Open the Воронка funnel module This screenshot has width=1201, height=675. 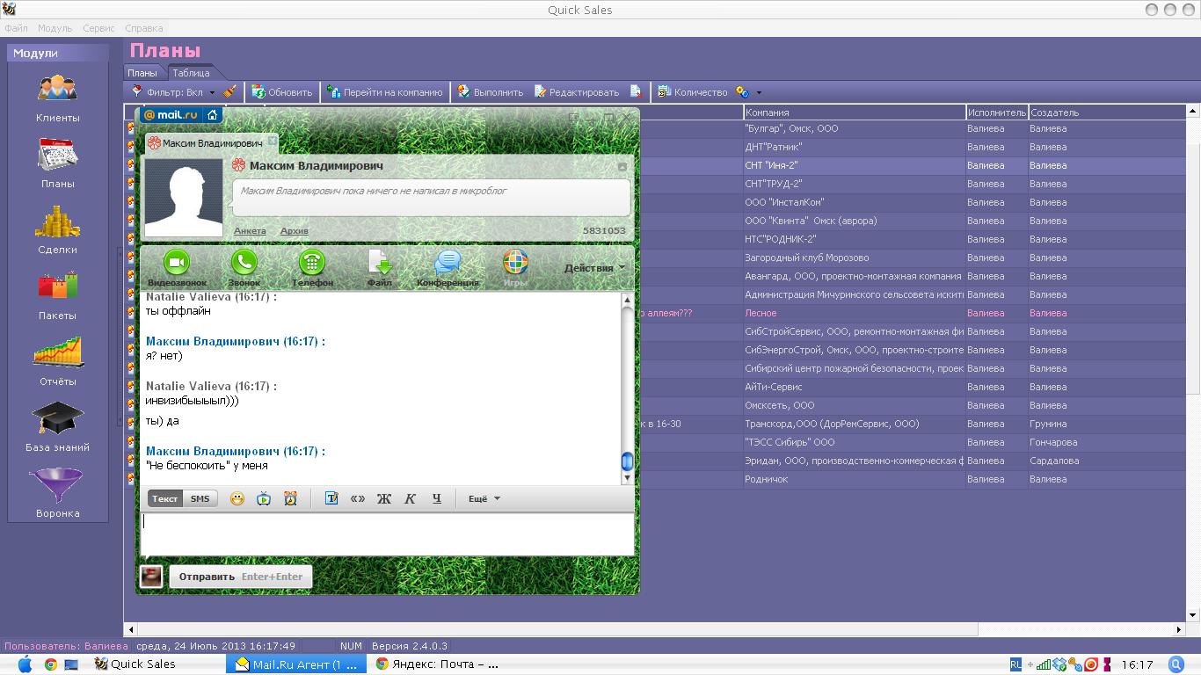57,494
